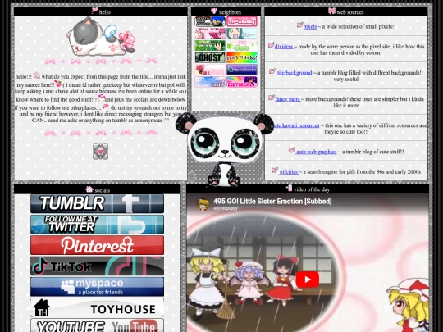This screenshot has width=443, height=332.
Task: Visit the Toyhouse badge
Action: (97, 307)
